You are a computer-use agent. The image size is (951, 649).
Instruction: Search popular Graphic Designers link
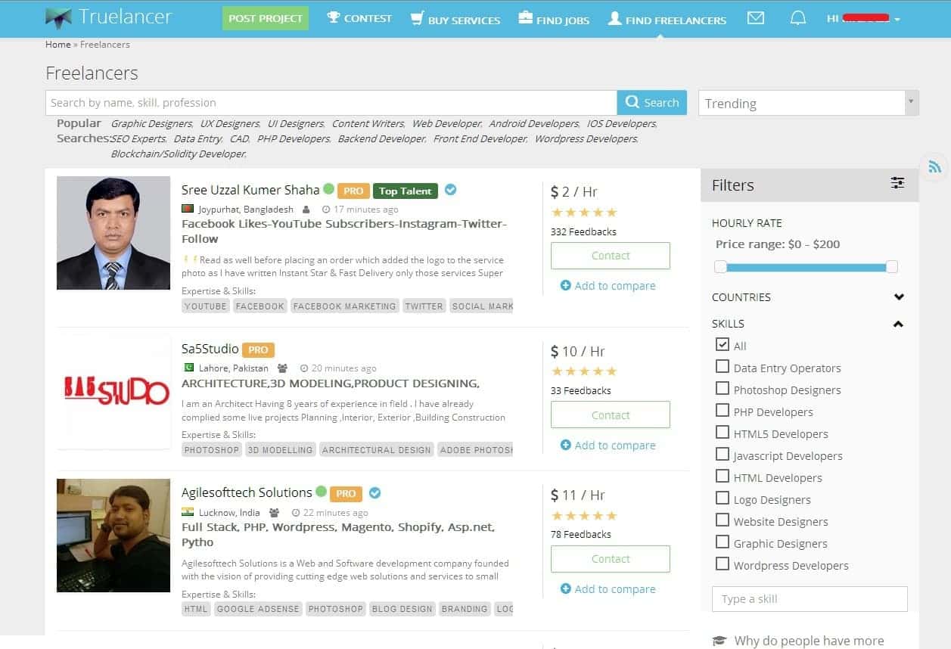[151, 123]
